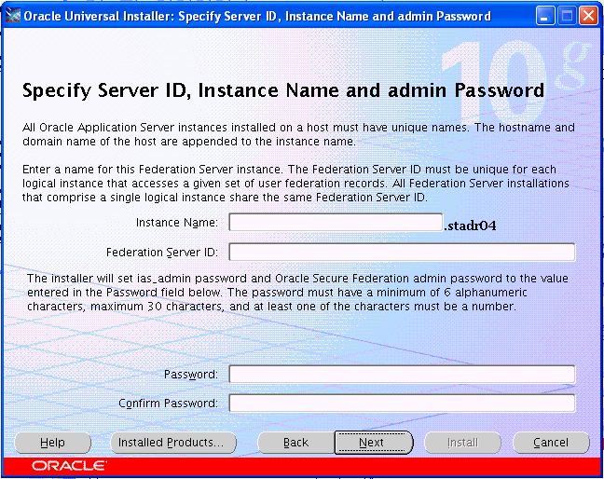Click the Instance Name label
This screenshot has width=604, height=479.
pos(177,223)
